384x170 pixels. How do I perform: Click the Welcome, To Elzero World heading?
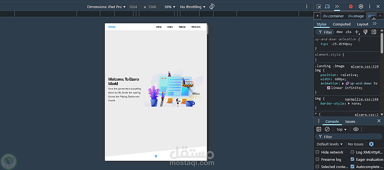124,81
